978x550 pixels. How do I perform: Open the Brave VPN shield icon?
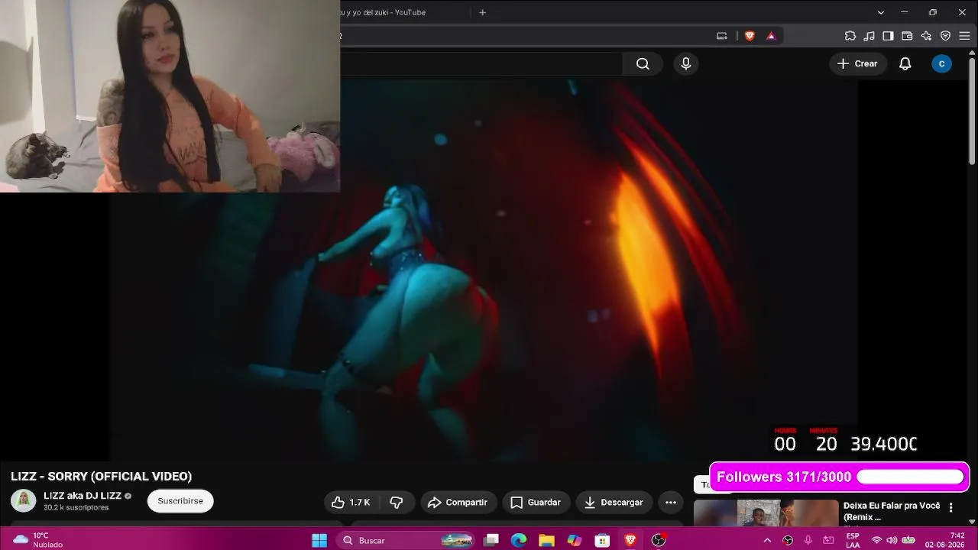945,36
